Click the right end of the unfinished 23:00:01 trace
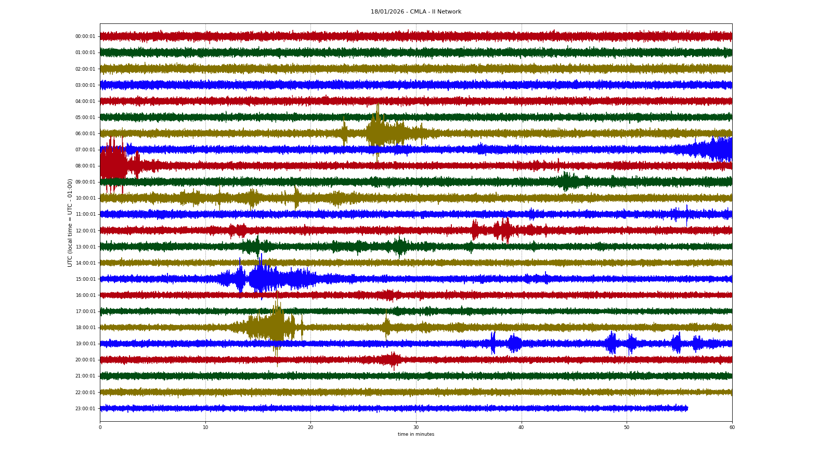Viewport: 832px width, 468px height. click(x=686, y=408)
